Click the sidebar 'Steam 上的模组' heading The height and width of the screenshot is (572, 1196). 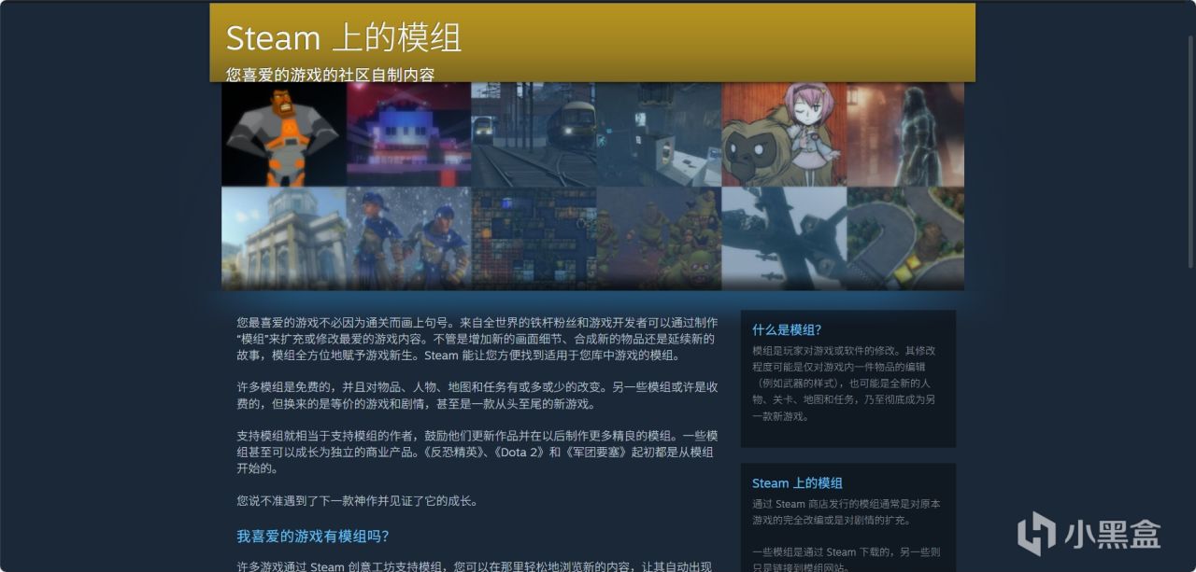pos(797,482)
